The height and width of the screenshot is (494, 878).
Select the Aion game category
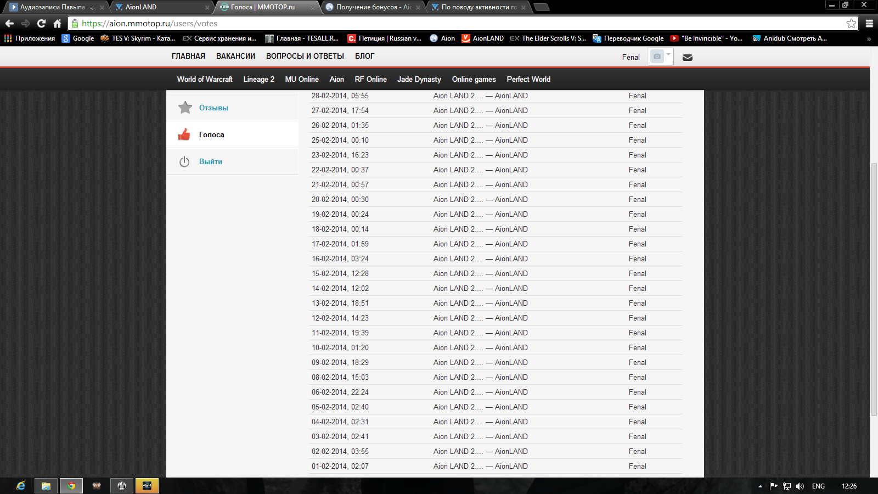337,79
